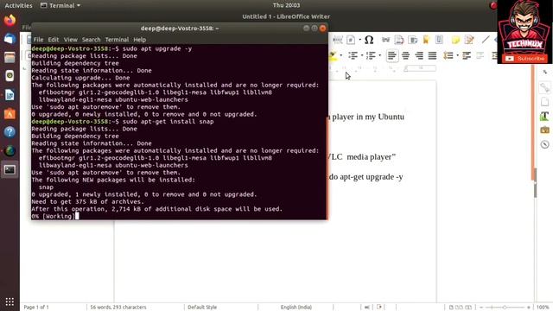Click 100% zoom level in status bar

[x=543, y=308]
